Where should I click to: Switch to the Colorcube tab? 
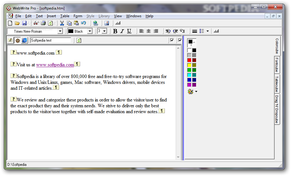pos(277,46)
